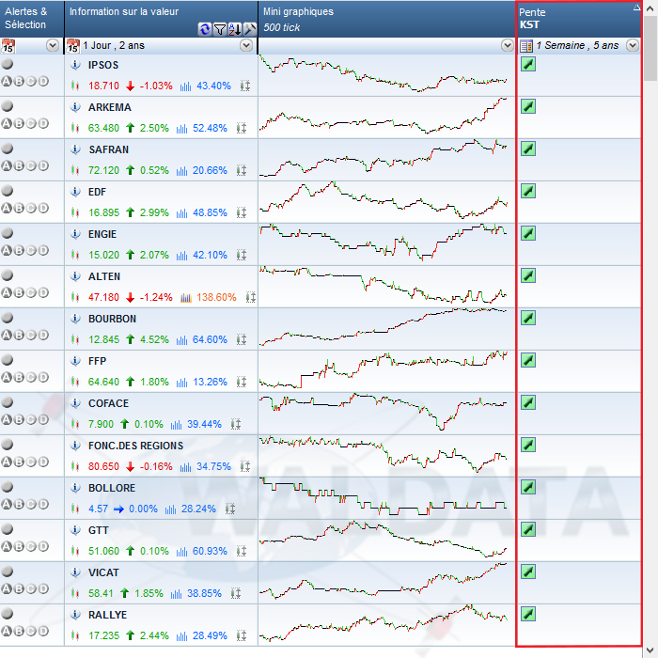Click the table icon beside 1 Semaine, 5 ans
658x658 pixels.
pyautogui.click(x=526, y=46)
